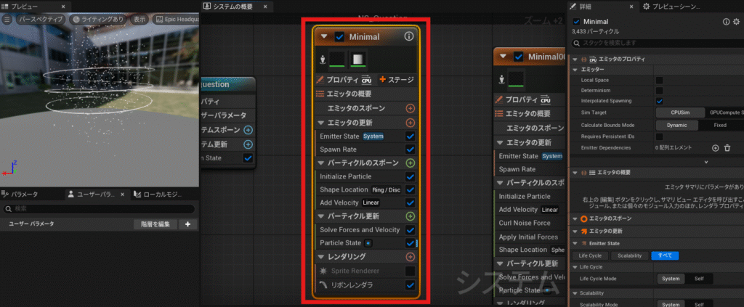Set Sim Target to CPUSim

point(680,112)
